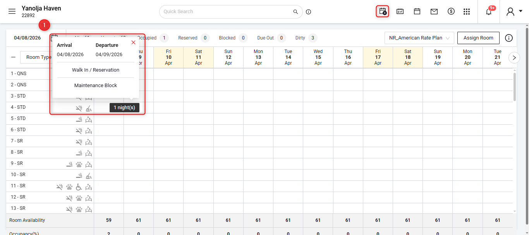Click the user profile avatar icon

tap(510, 12)
